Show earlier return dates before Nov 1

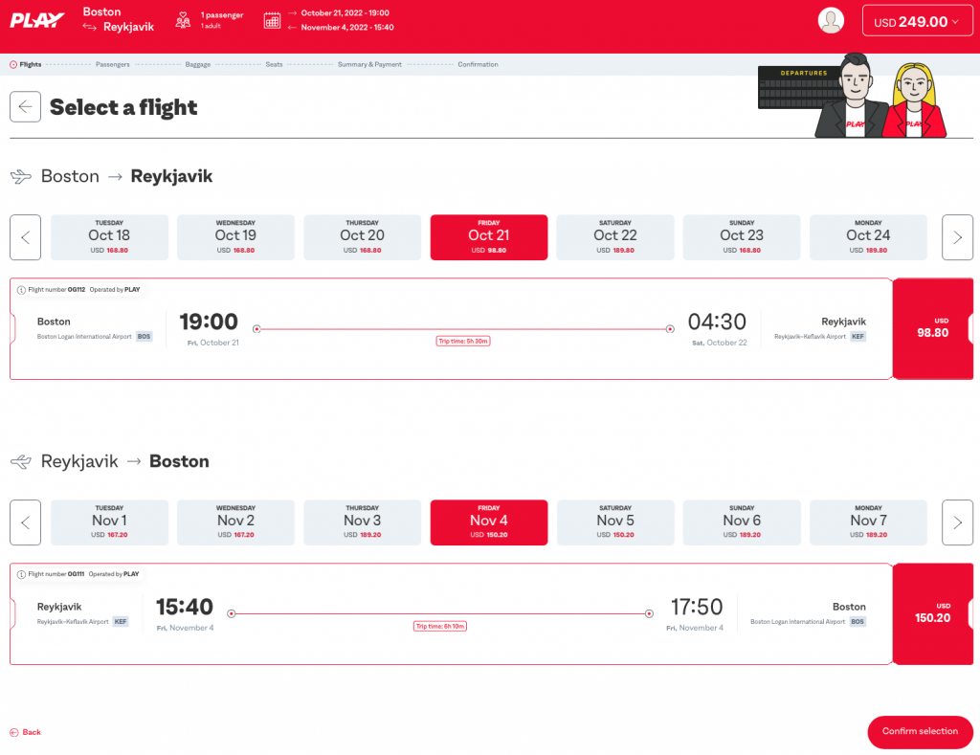25,522
